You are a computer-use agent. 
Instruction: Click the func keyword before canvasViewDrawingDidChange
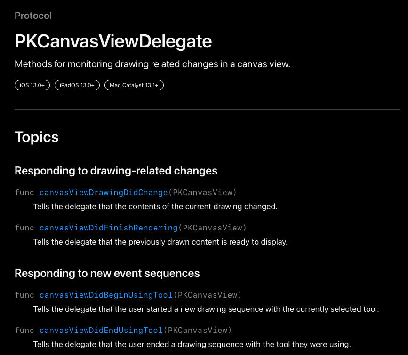(x=24, y=192)
